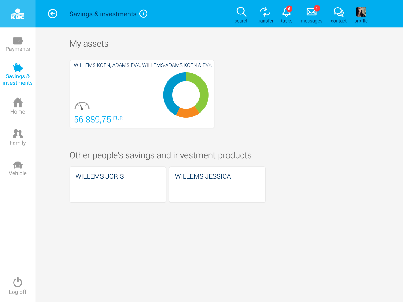This screenshot has height=302, width=403.
Task: Click Savings & investments page title
Action: click(x=103, y=14)
